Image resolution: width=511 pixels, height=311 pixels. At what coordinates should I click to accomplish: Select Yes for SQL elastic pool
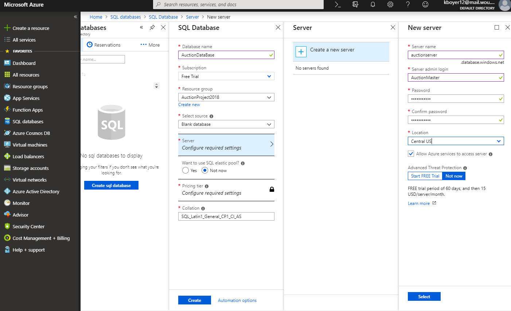pos(186,170)
